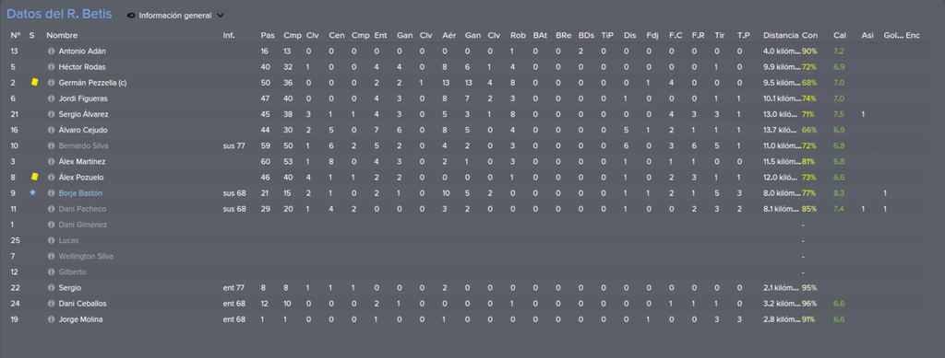
Task: Open the info icon next to Héctor Rodas
Action: click(52, 67)
